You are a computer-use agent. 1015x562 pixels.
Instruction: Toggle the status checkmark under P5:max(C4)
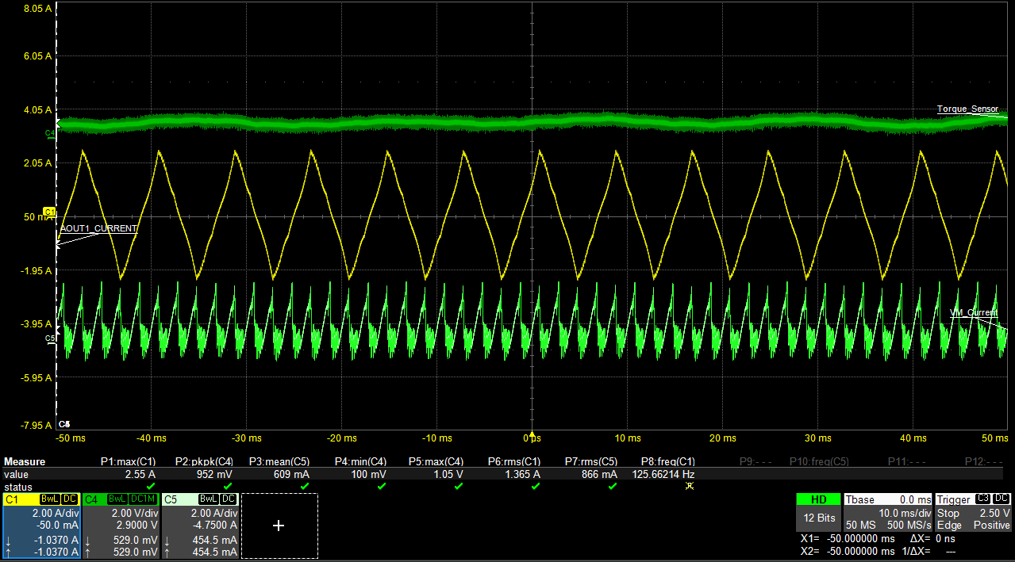[459, 485]
